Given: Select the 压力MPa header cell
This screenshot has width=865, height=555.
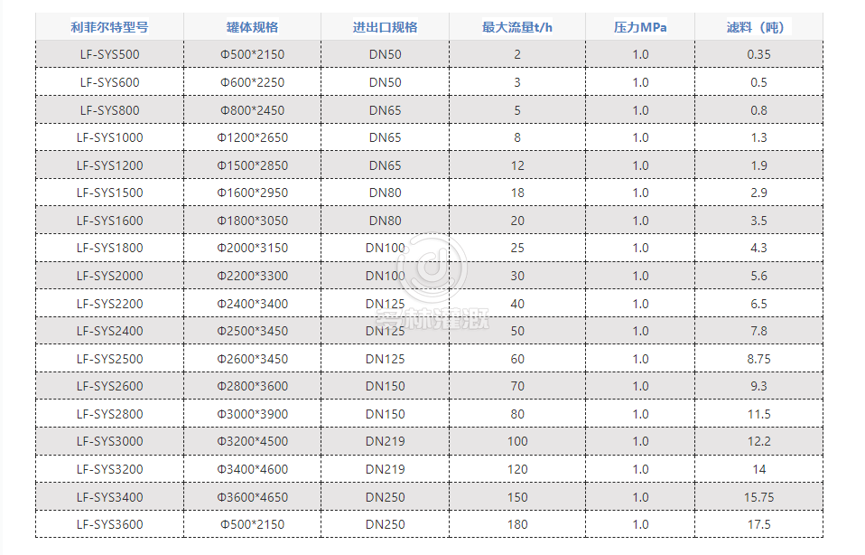Looking at the screenshot, I should pyautogui.click(x=640, y=27).
